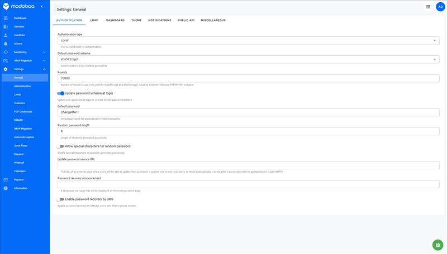Switch to the LDAP tab
This screenshot has width=447, height=254.
point(94,20)
